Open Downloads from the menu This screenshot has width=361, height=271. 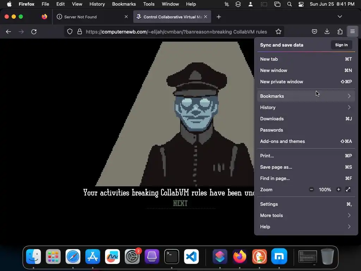point(306,119)
